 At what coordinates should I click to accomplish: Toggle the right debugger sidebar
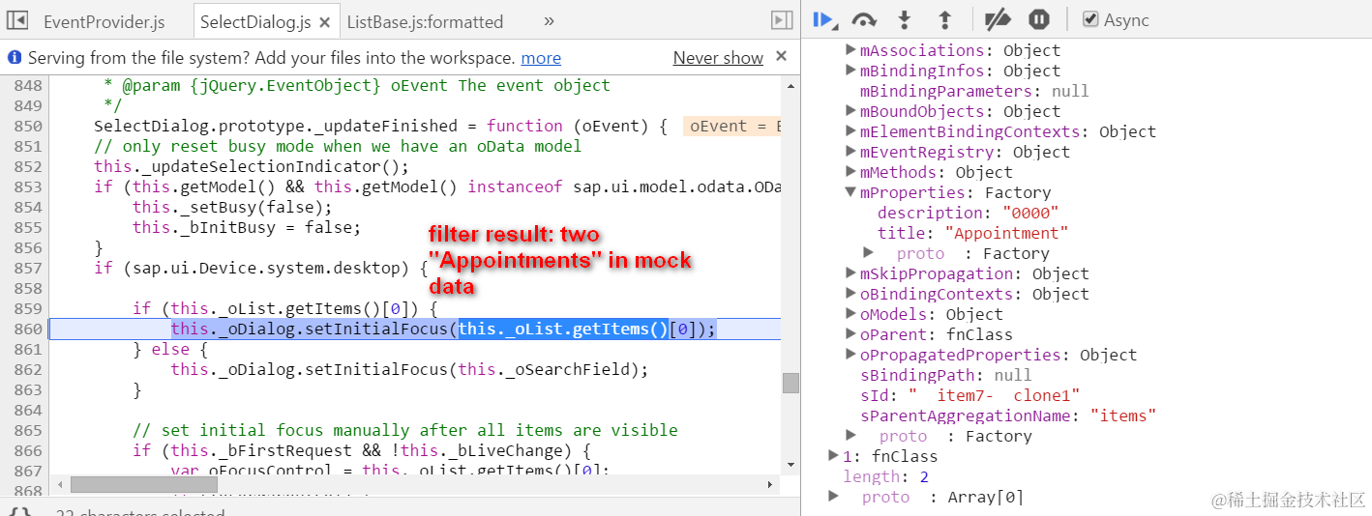coord(782,20)
